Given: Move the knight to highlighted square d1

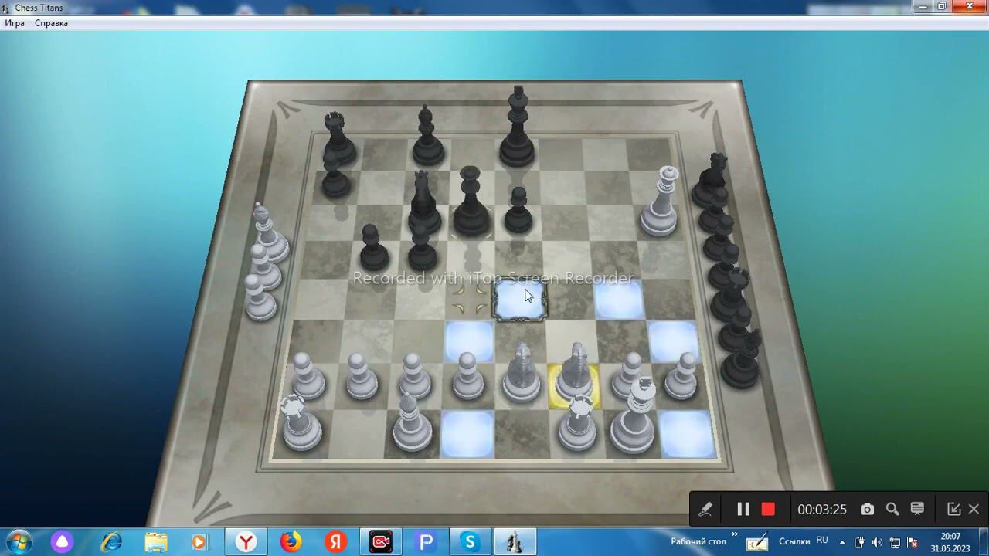Looking at the screenshot, I should tap(467, 433).
